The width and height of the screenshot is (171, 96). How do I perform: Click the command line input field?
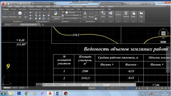click(89, 85)
